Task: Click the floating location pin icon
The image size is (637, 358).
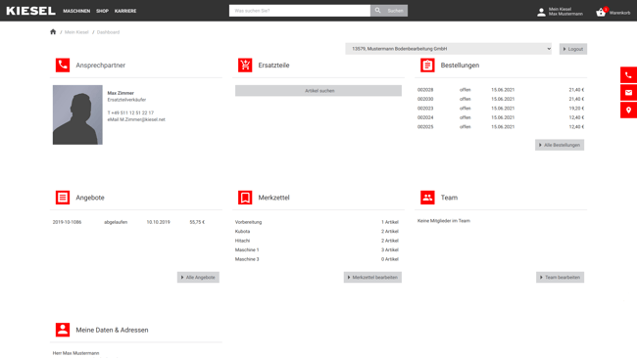Action: [628, 110]
